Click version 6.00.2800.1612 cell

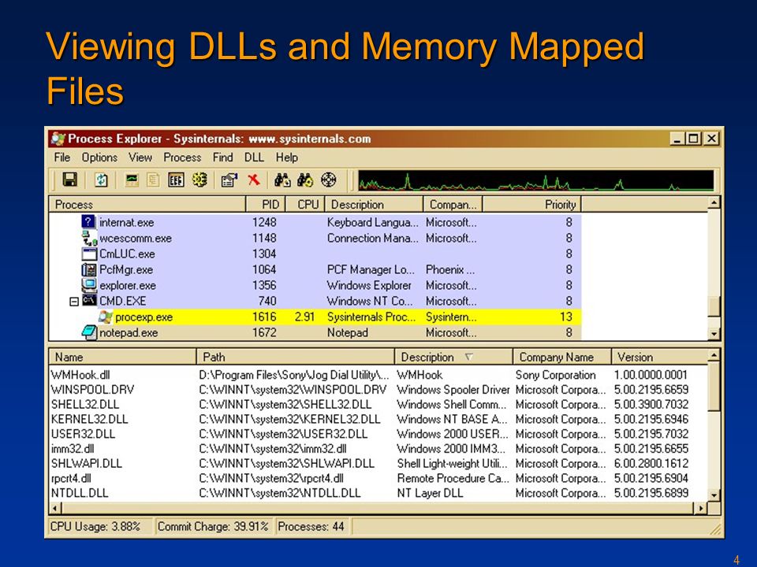(651, 463)
